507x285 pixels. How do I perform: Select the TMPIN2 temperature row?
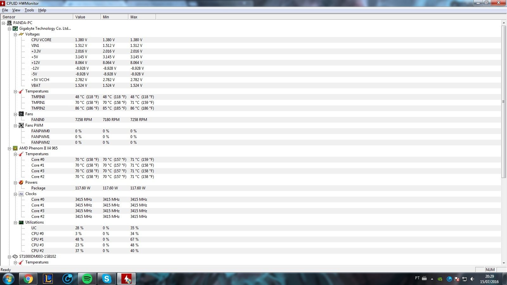(x=250, y=108)
